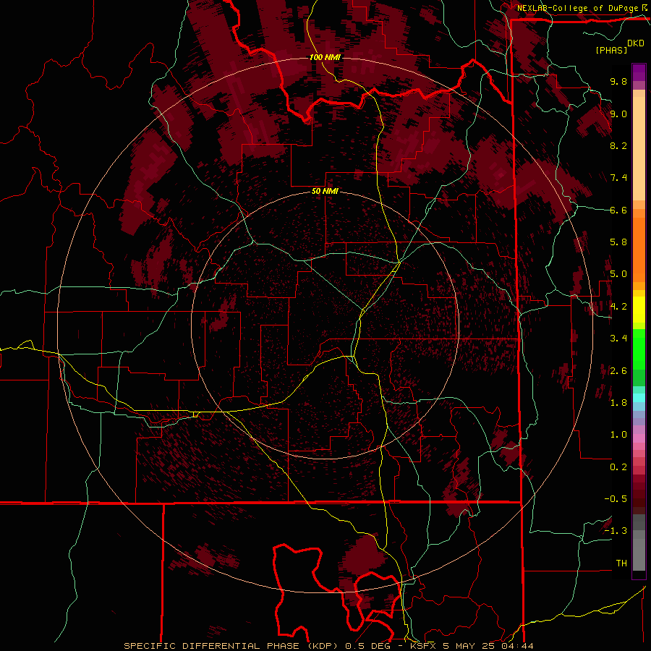Image resolution: width=651 pixels, height=651 pixels.
Task: Click the 2.6 scale value
Action: click(x=618, y=371)
